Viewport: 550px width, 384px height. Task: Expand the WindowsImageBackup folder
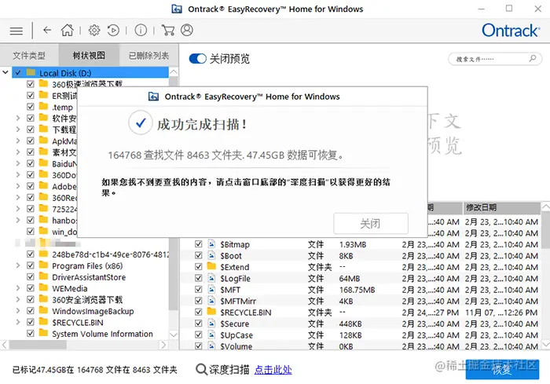[x=18, y=311]
